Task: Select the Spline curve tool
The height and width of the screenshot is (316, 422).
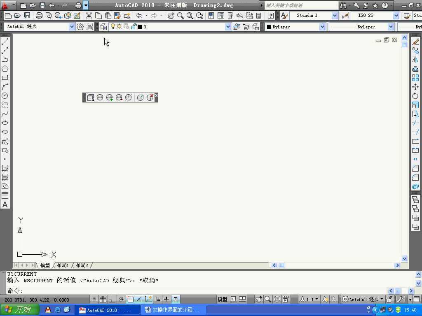Action: (5, 114)
